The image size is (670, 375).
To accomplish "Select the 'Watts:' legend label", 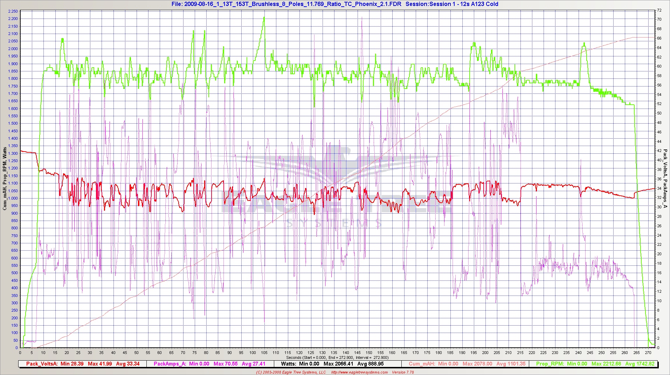I will click(289, 364).
